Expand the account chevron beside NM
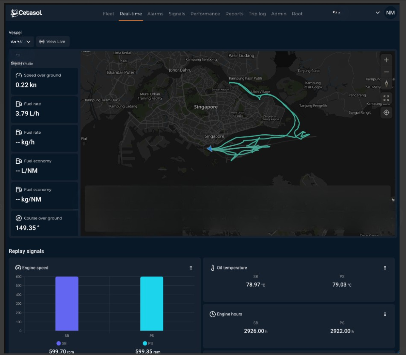This screenshot has width=406, height=355. pyautogui.click(x=378, y=13)
